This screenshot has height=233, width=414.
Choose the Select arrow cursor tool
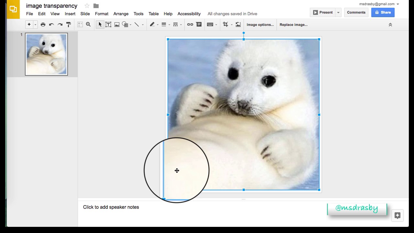(100, 25)
